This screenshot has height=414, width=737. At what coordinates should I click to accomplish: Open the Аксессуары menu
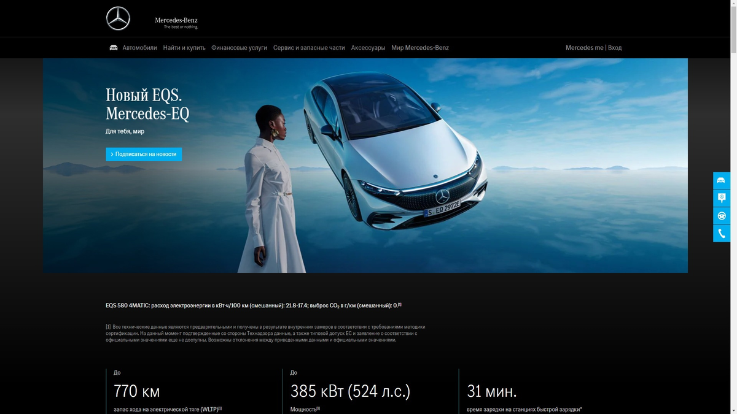coord(368,48)
